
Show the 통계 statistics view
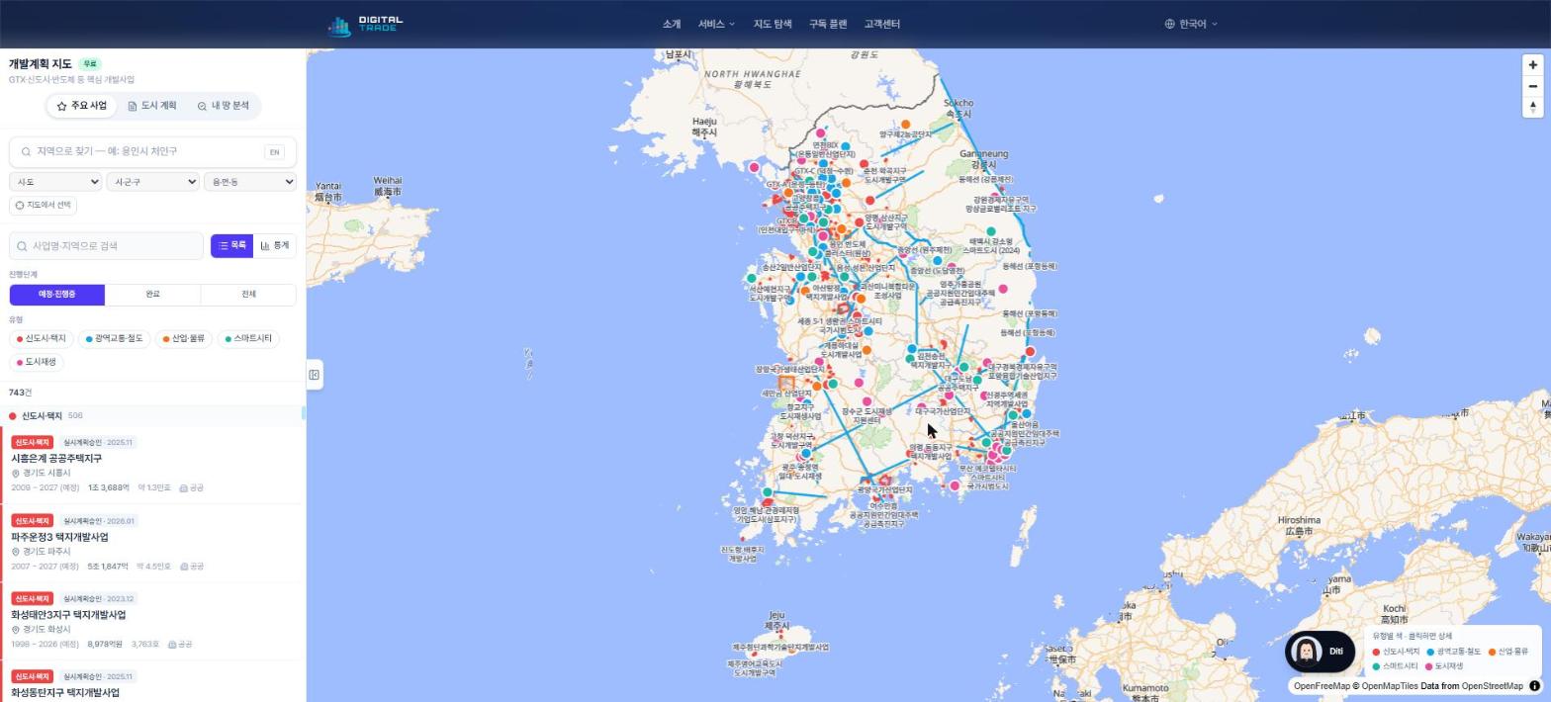coord(275,246)
